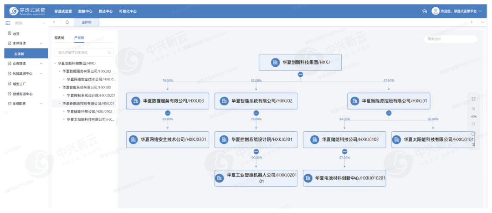Select 华夏智能系统有限公司/HXKJ02 in tree
The image size is (492, 213).
coord(86,87)
